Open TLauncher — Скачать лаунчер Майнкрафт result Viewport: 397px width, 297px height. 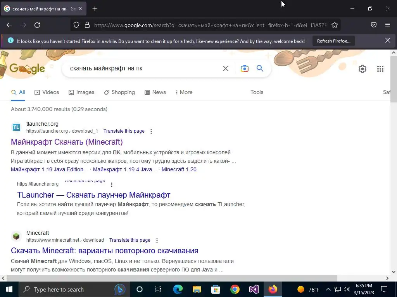click(94, 195)
